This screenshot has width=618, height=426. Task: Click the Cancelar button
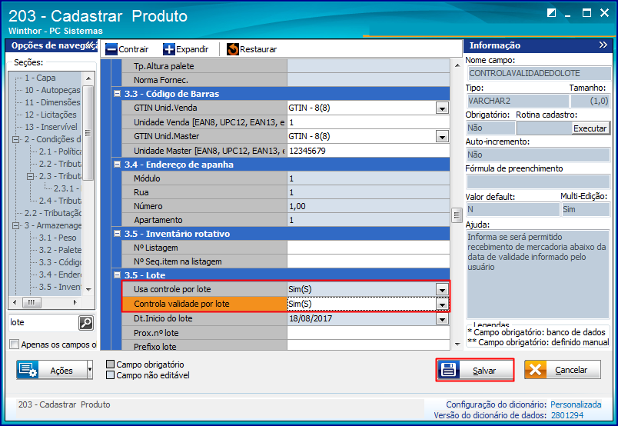coord(563,370)
